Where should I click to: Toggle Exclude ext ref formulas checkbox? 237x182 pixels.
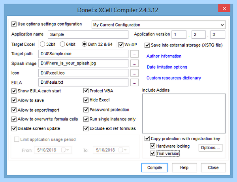coord(86,128)
